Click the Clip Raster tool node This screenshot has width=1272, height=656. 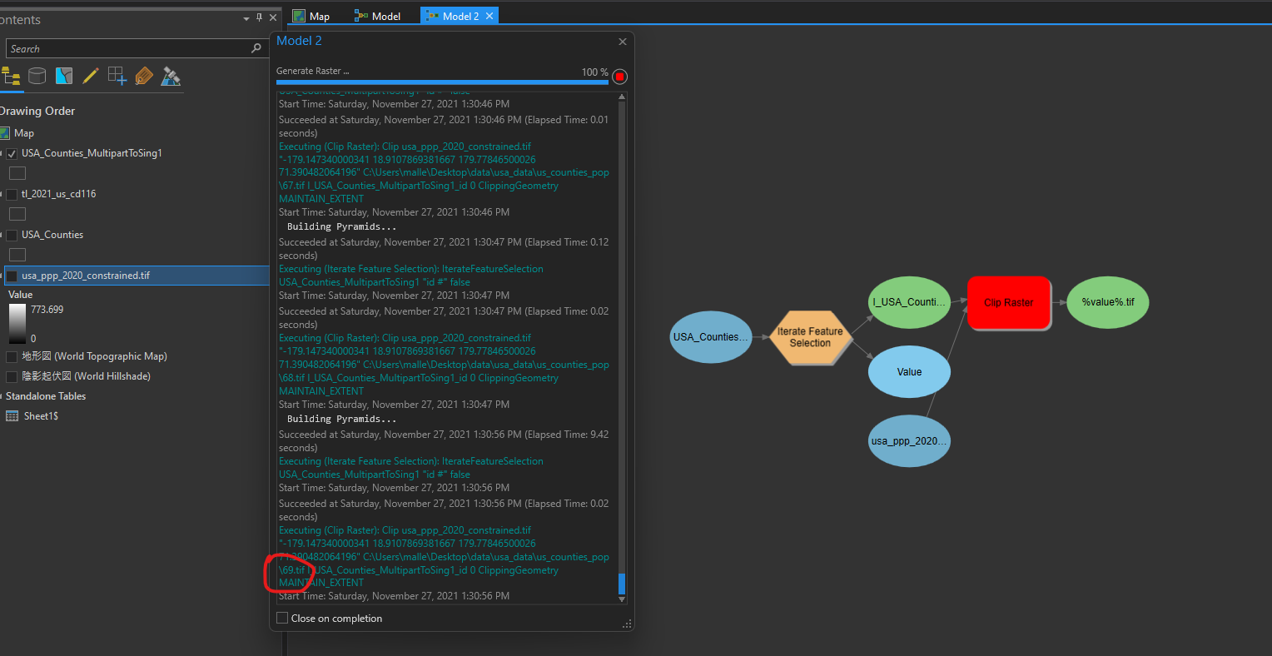[1008, 302]
